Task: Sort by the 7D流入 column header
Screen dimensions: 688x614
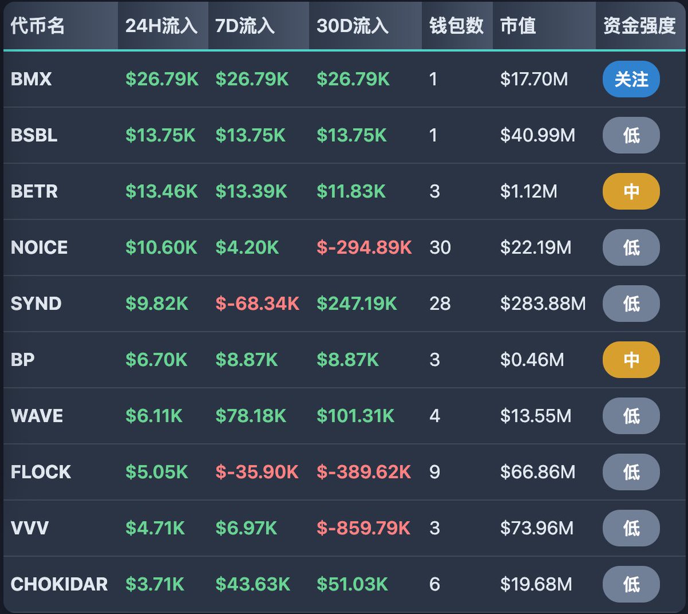Action: (x=245, y=26)
